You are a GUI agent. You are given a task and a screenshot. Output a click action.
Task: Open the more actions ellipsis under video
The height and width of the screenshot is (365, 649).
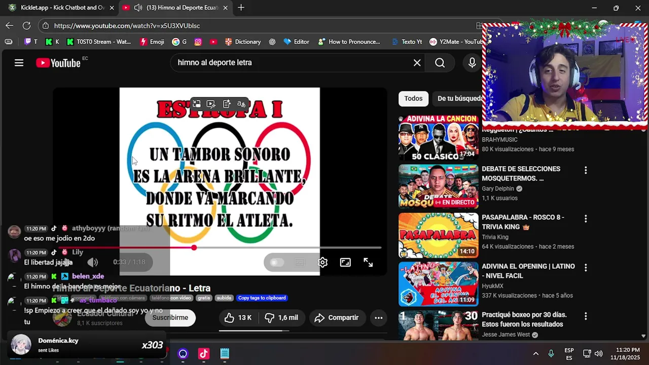tap(378, 318)
